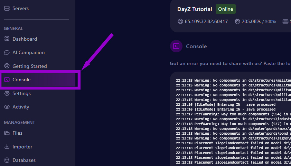The image size is (291, 166).
Task: Click the Importer download icon
Action: (x=7, y=147)
